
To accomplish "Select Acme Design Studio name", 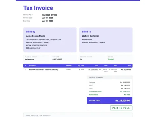I will pyautogui.click(x=36, y=36).
